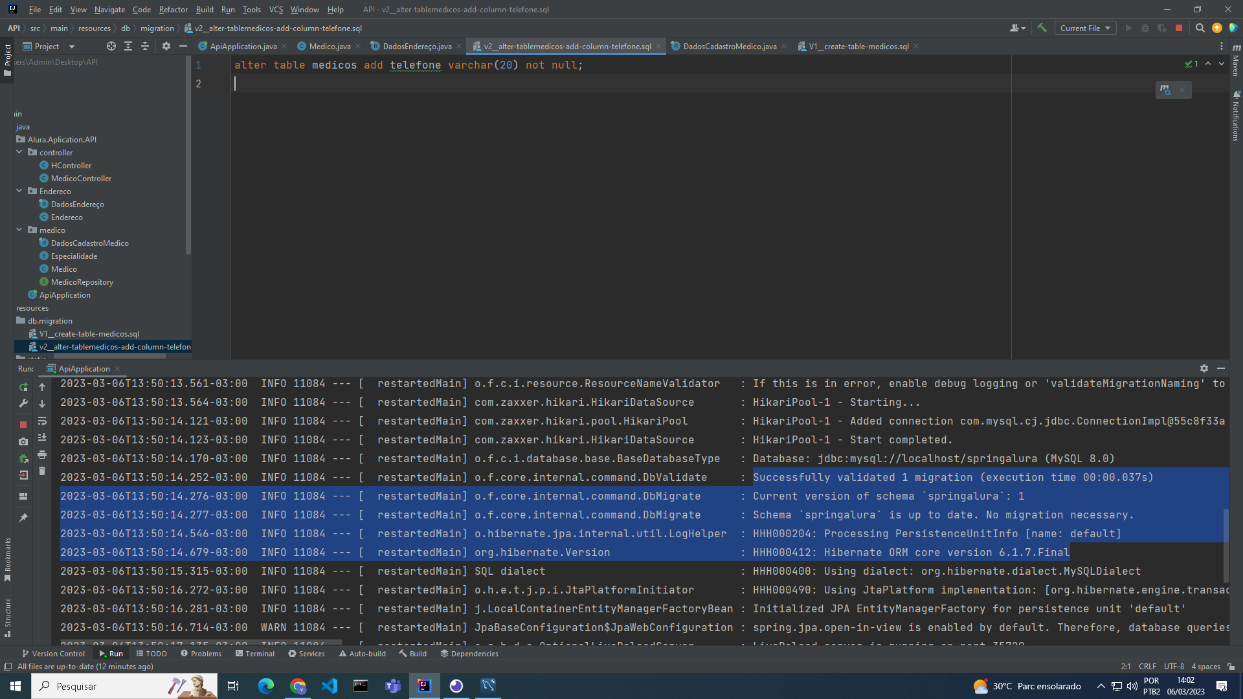The width and height of the screenshot is (1243, 699).
Task: Jump to the next highlighted problem arrow
Action: 1222,63
